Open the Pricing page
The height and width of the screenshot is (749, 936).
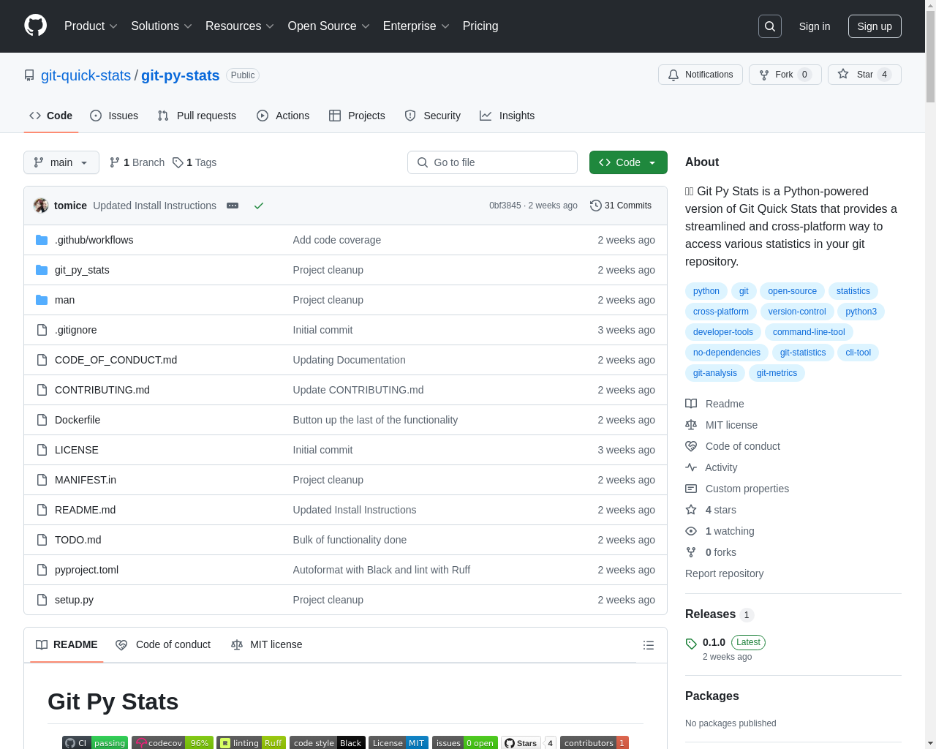(x=480, y=26)
